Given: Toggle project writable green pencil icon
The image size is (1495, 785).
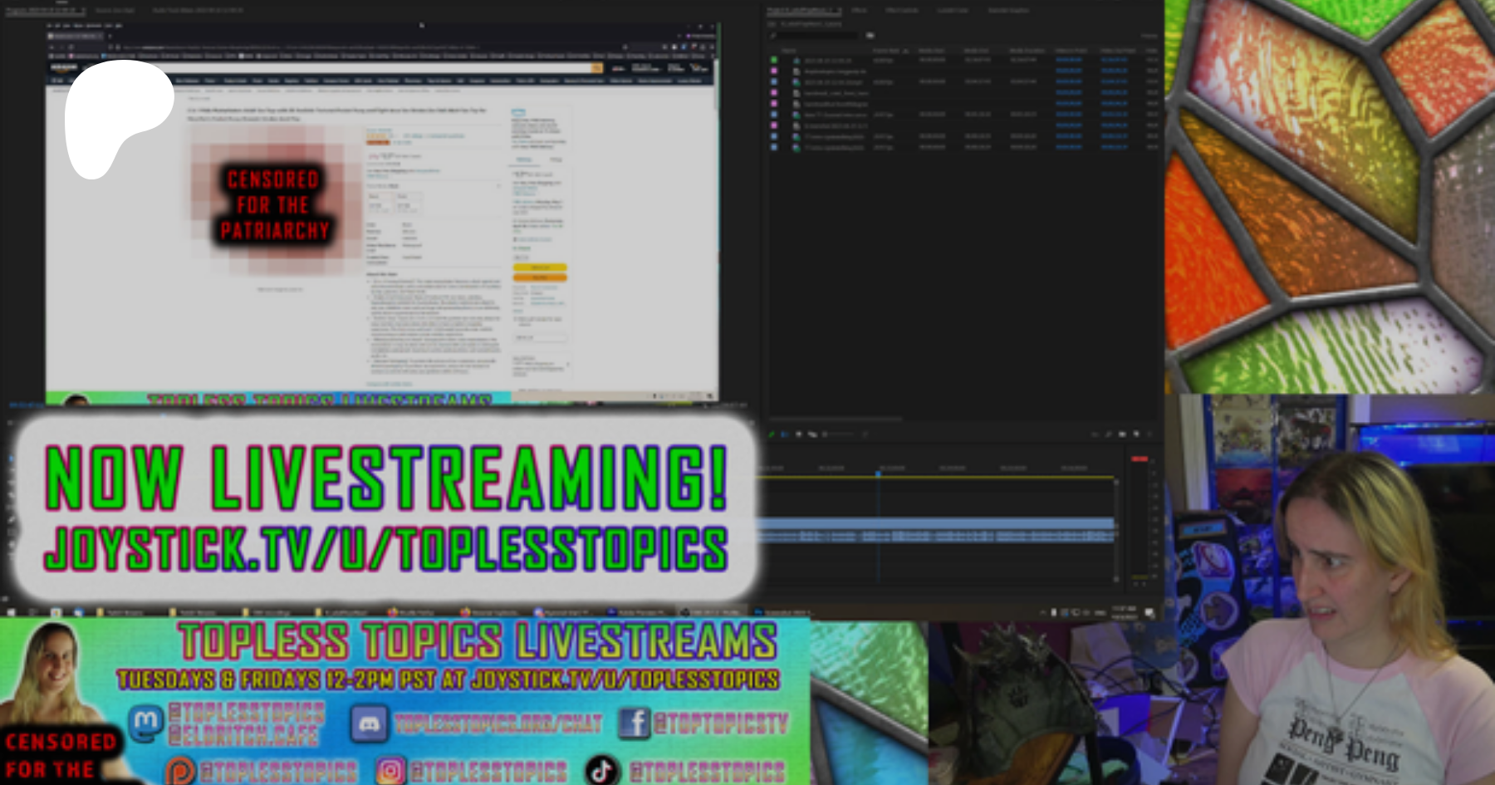Looking at the screenshot, I should click(x=771, y=434).
